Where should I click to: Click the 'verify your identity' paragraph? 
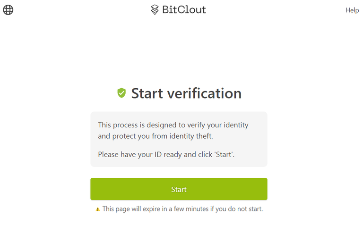point(173,130)
